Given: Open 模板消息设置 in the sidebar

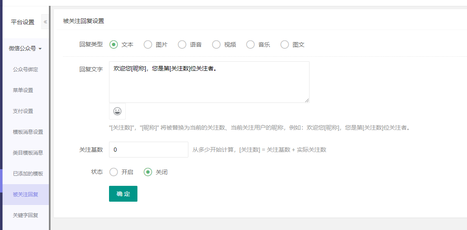Looking at the screenshot, I should point(25,132).
